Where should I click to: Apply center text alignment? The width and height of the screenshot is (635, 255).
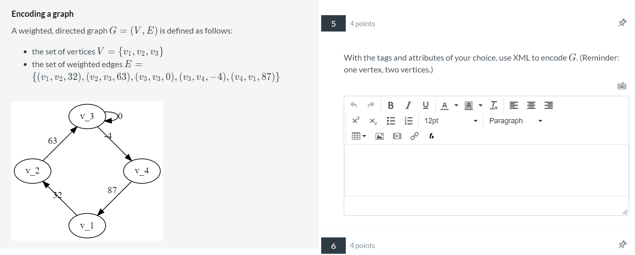click(x=531, y=105)
